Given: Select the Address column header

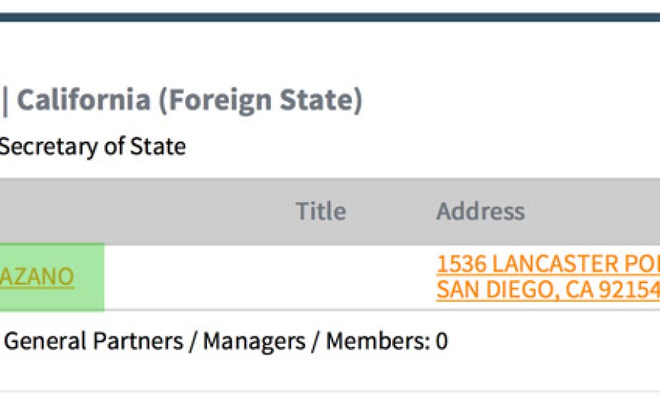Looking at the screenshot, I should coord(480,211).
